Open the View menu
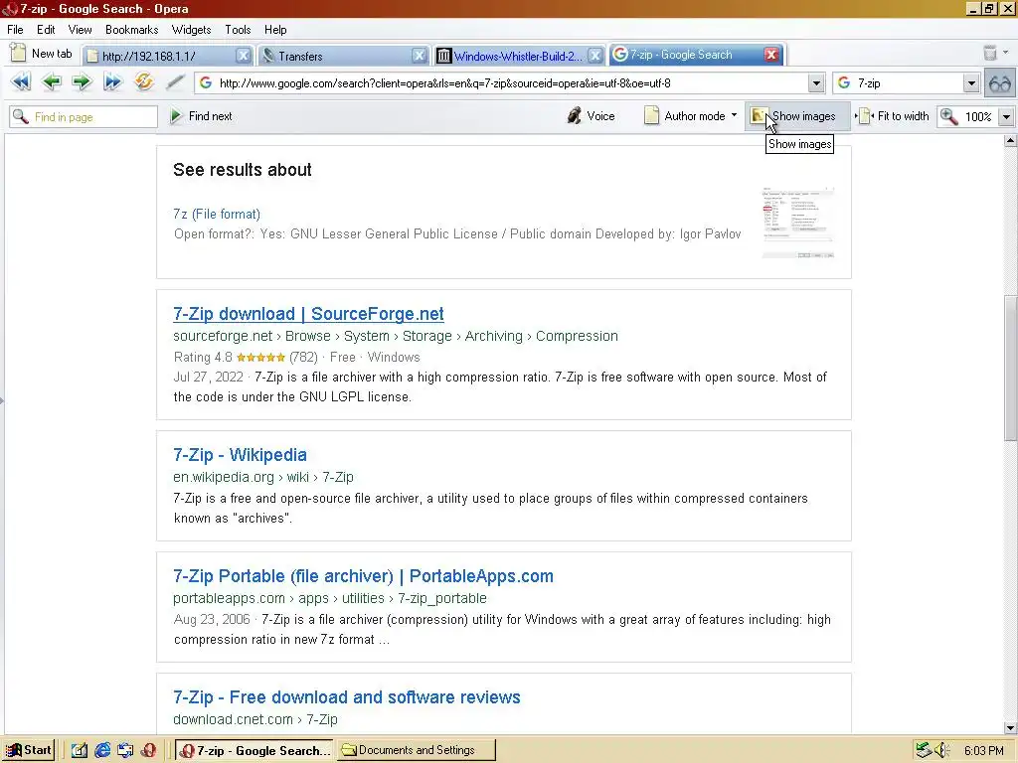The height and width of the screenshot is (763, 1018). point(80,29)
